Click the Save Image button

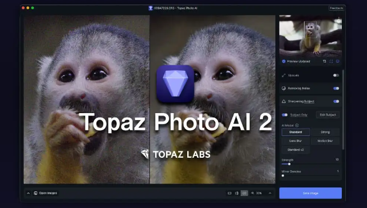[310, 193]
